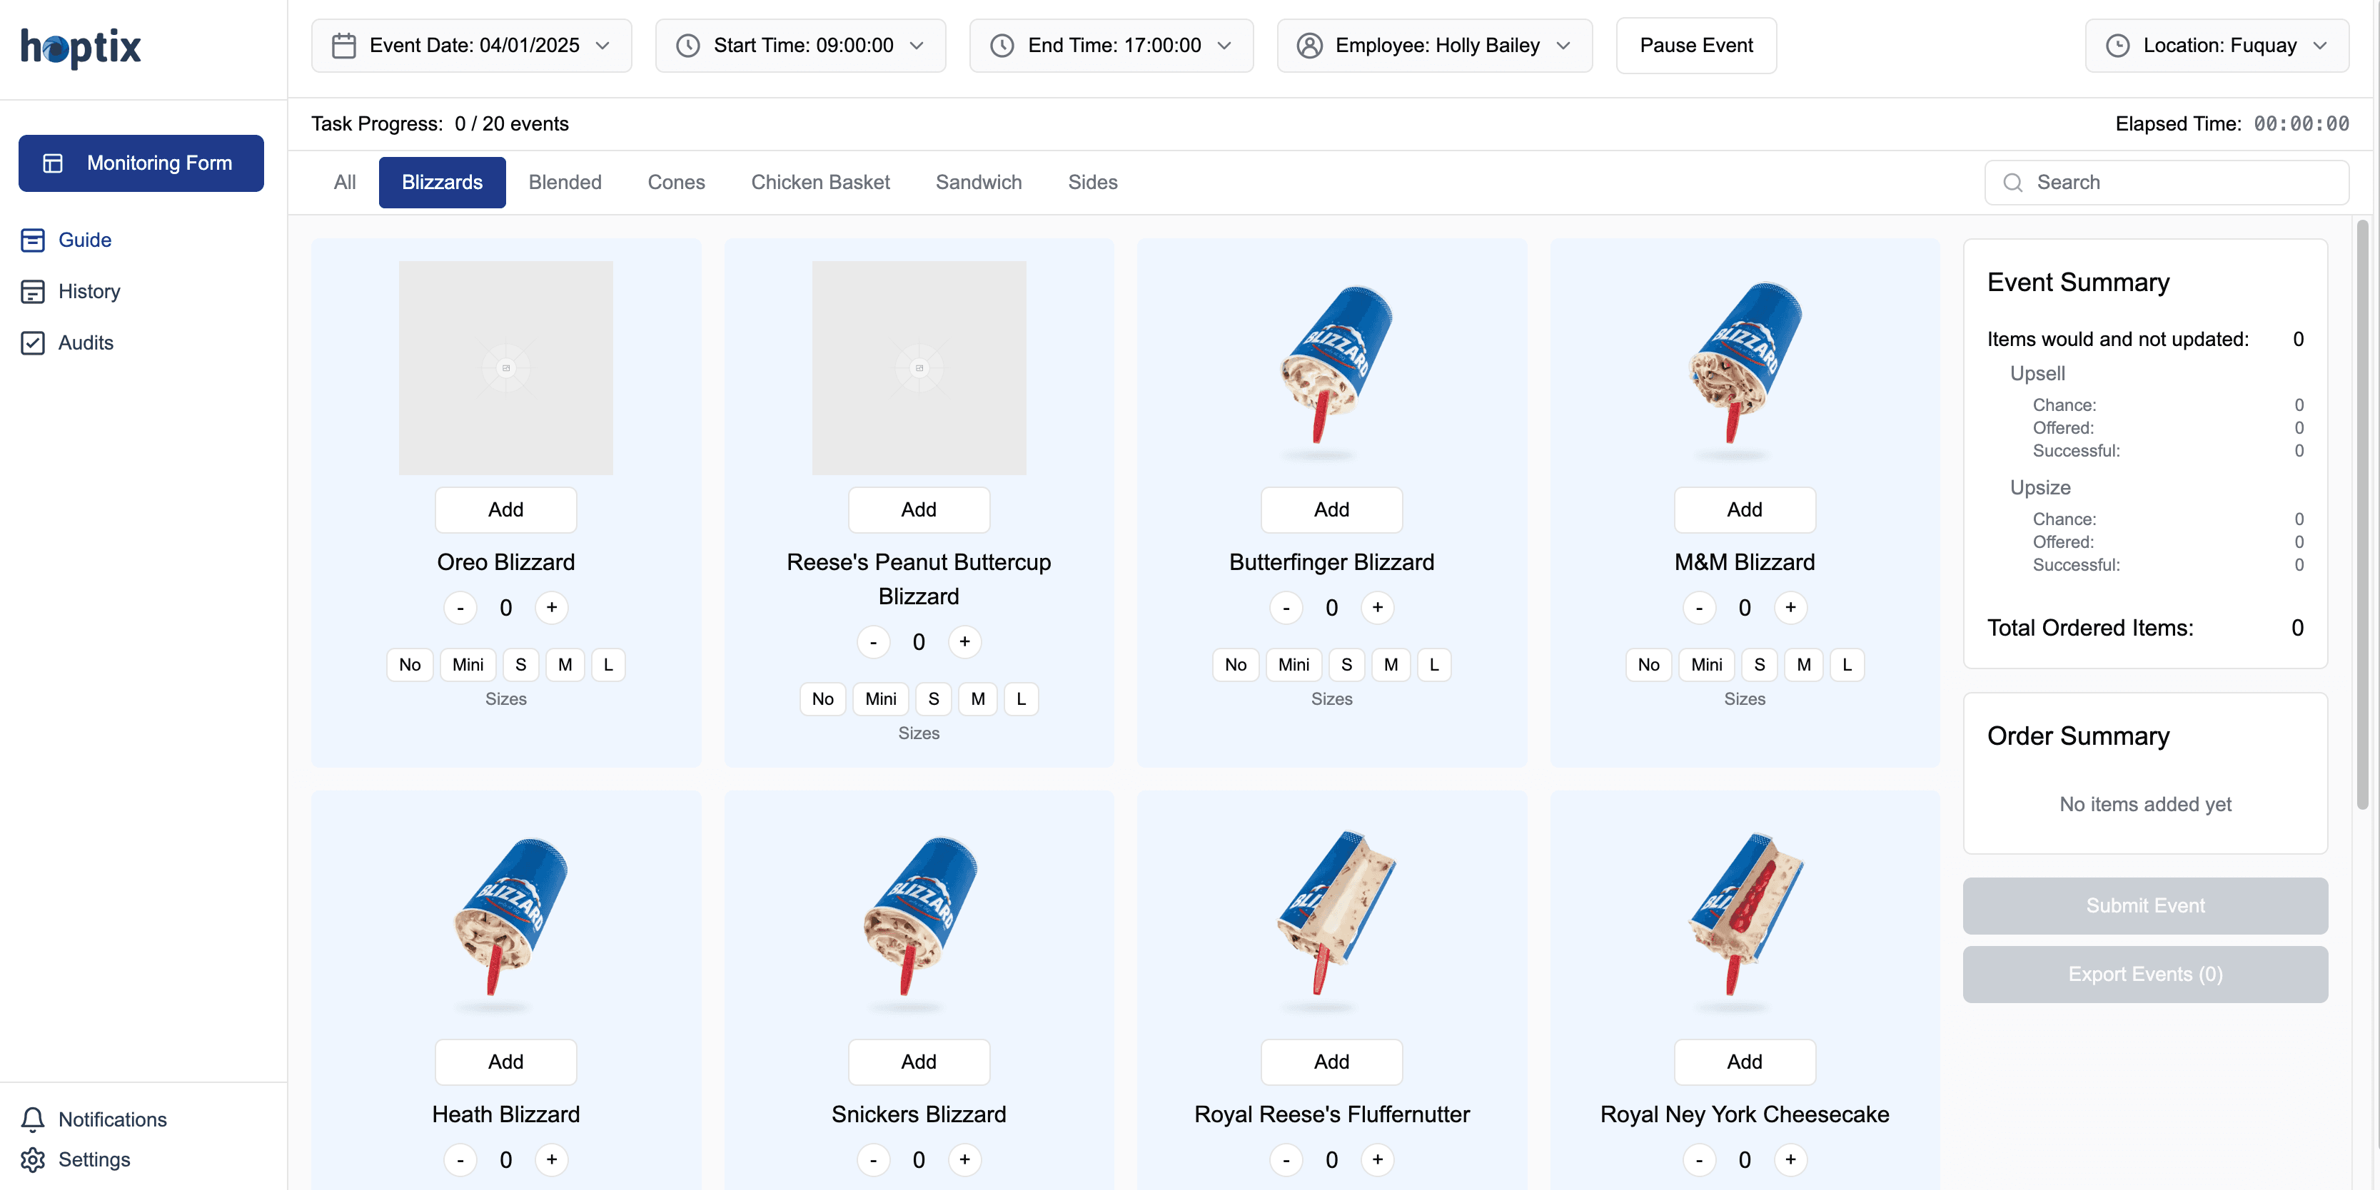
Task: Click the Oreo Blizzard placeholder image
Action: pyautogui.click(x=506, y=368)
